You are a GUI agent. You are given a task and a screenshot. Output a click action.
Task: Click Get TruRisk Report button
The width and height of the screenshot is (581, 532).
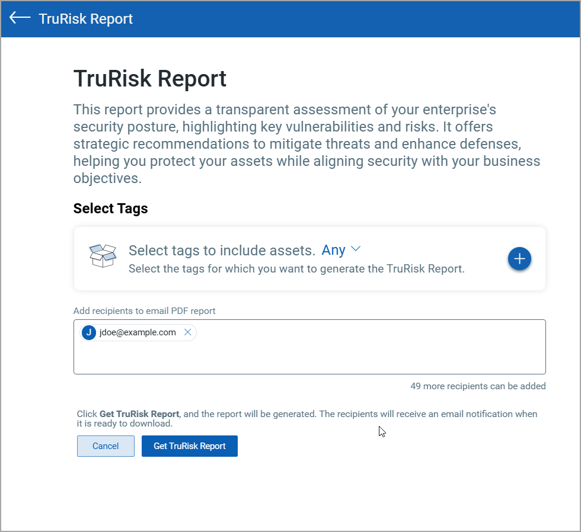[189, 446]
